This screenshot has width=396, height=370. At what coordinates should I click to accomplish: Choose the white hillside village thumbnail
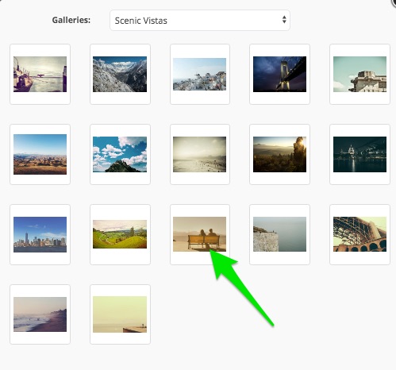200,74
